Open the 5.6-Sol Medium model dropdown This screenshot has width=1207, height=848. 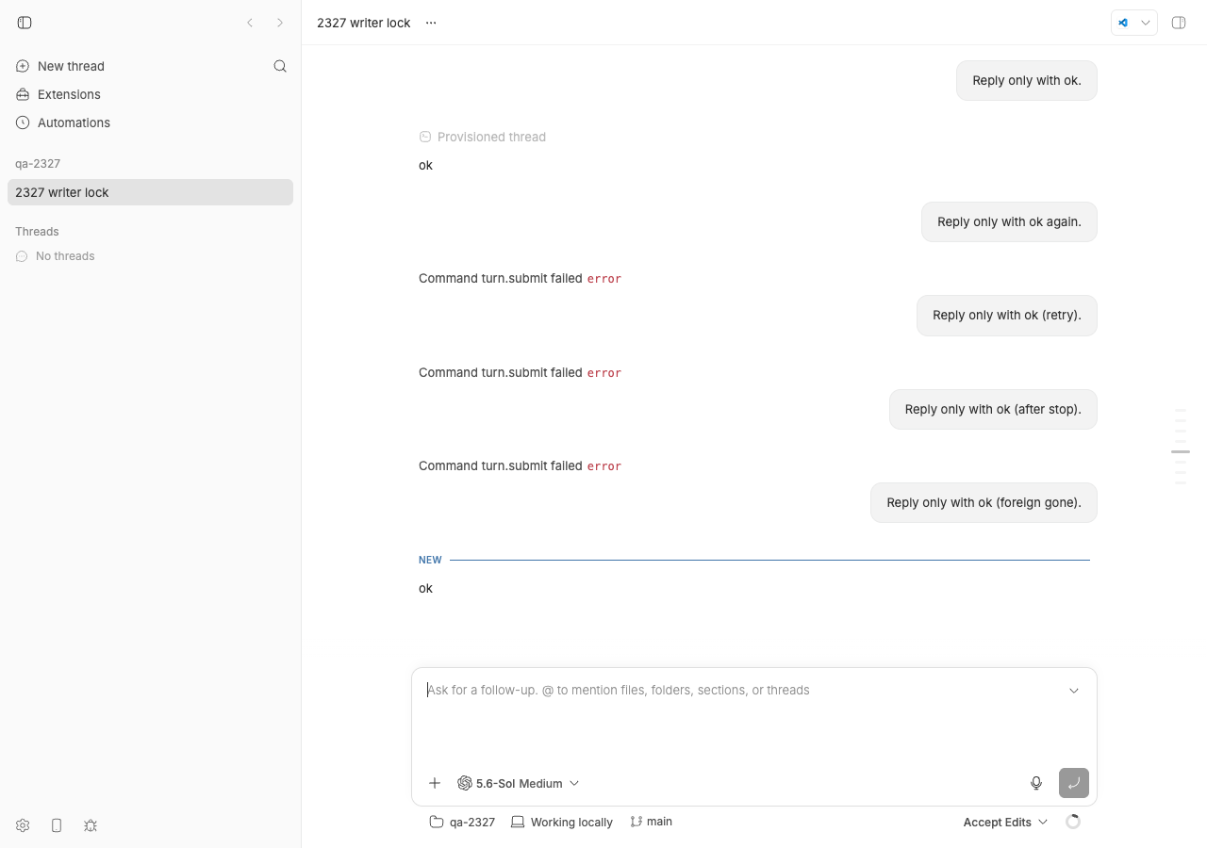coord(518,783)
